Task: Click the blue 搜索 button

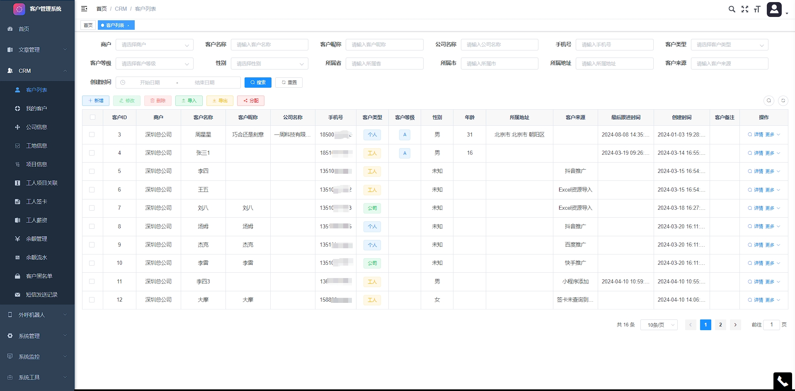Action: 258,82
